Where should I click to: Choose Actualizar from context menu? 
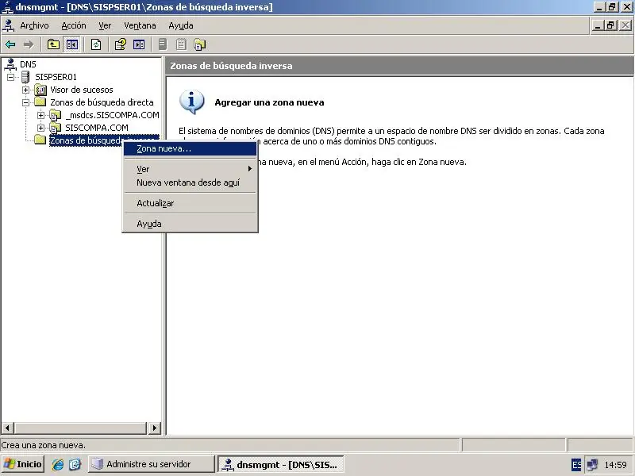[190, 203]
